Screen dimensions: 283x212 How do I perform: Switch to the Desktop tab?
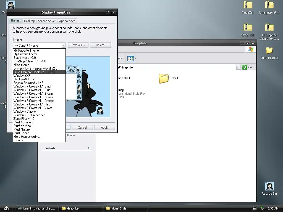tap(29, 21)
